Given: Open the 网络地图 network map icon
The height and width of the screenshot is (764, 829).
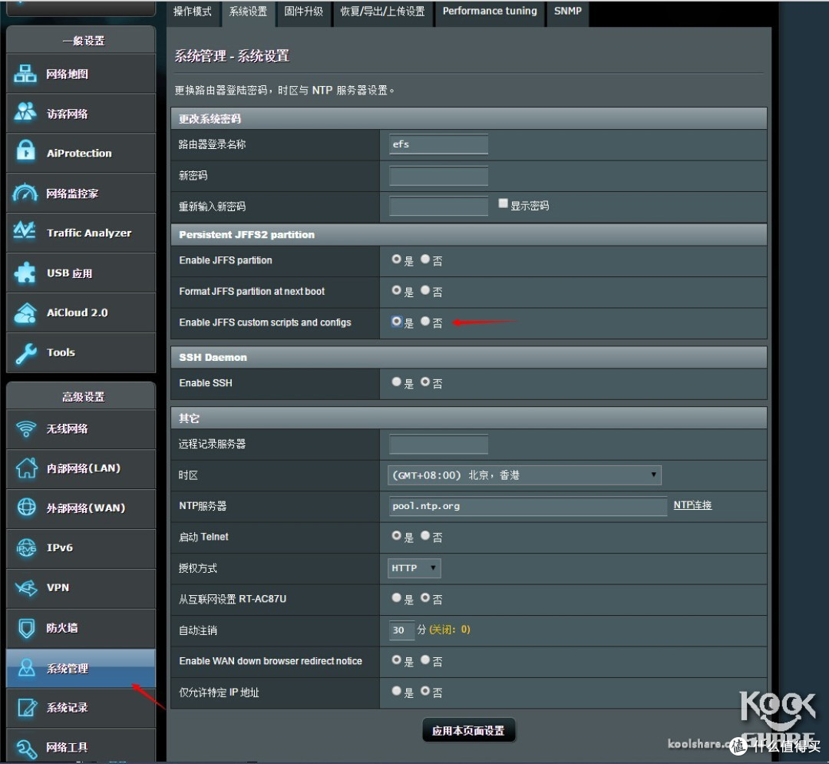Looking at the screenshot, I should click(x=25, y=74).
